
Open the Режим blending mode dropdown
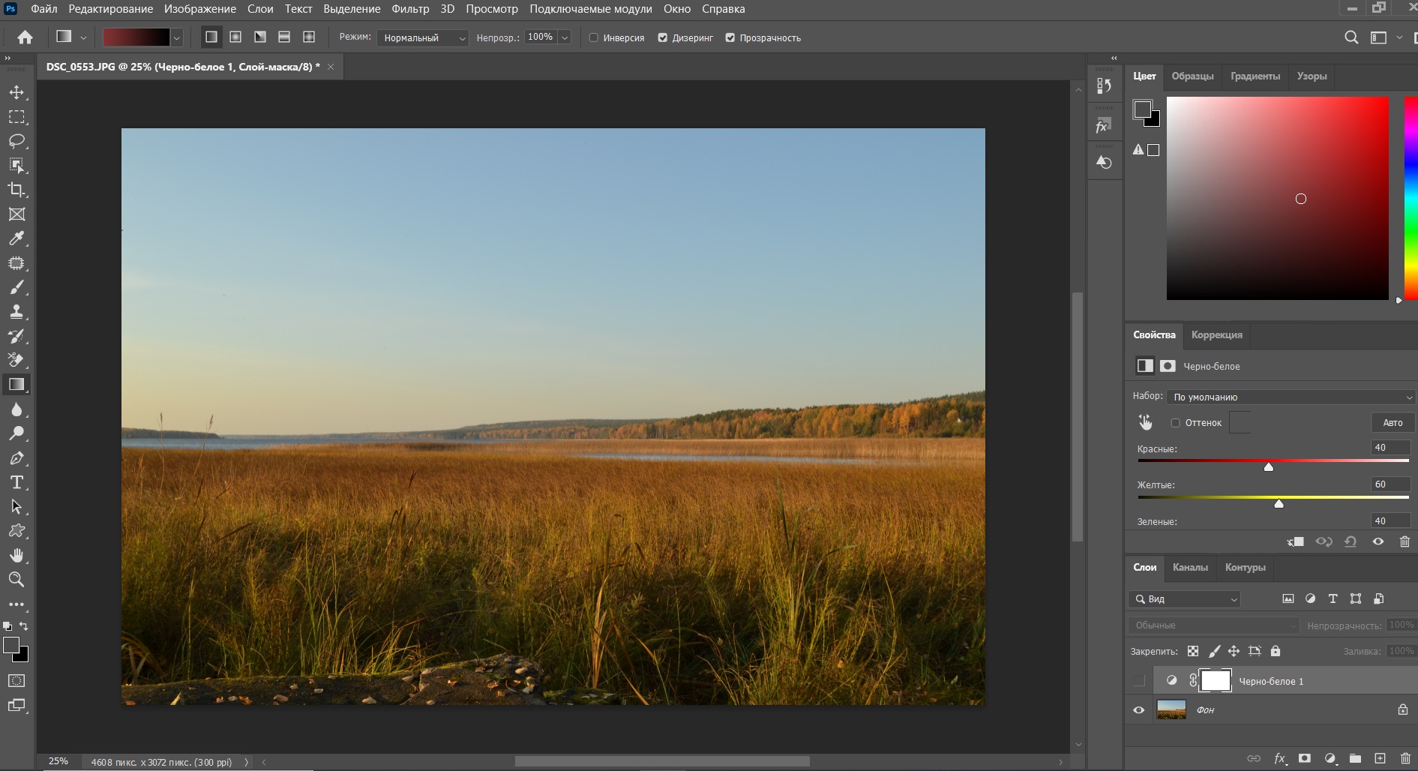[x=422, y=37]
